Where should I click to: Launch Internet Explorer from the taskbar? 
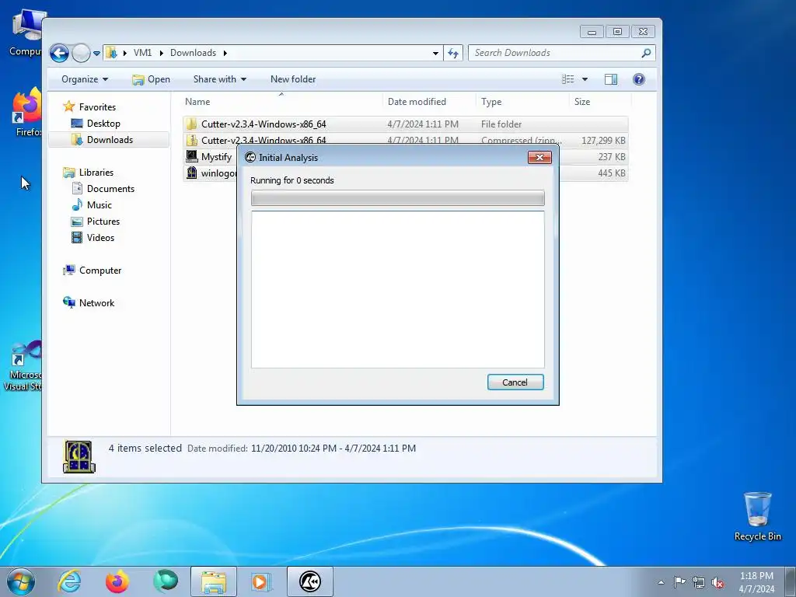click(x=69, y=581)
